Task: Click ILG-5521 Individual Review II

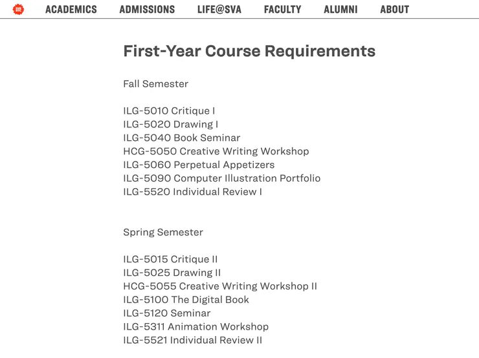Action: (192, 341)
